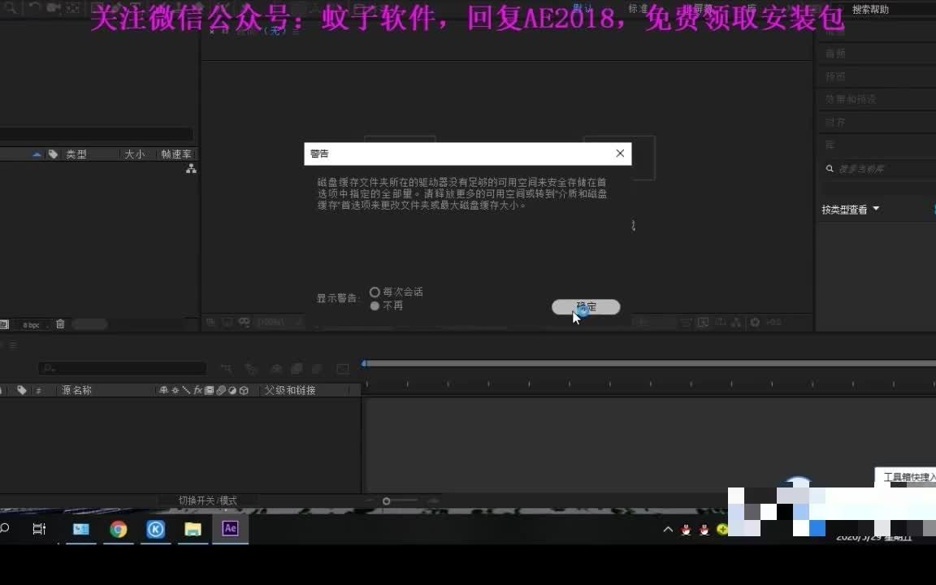Click the search field in the timeline panel
Viewport: 936px width, 585px height.
(x=122, y=368)
